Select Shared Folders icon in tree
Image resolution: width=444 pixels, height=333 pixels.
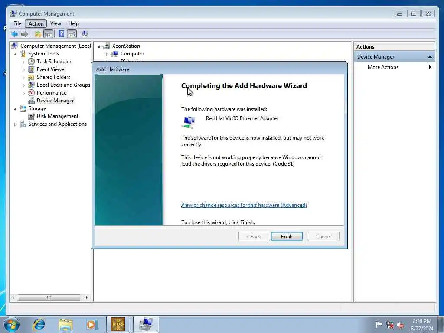[x=31, y=77]
